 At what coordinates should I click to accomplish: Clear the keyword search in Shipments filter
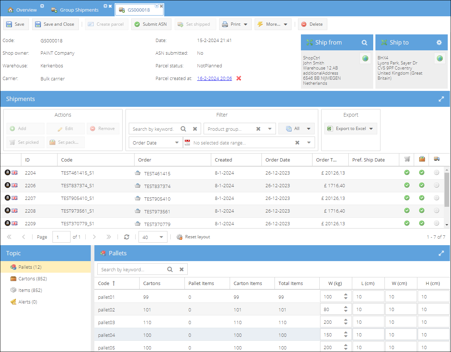(195, 129)
